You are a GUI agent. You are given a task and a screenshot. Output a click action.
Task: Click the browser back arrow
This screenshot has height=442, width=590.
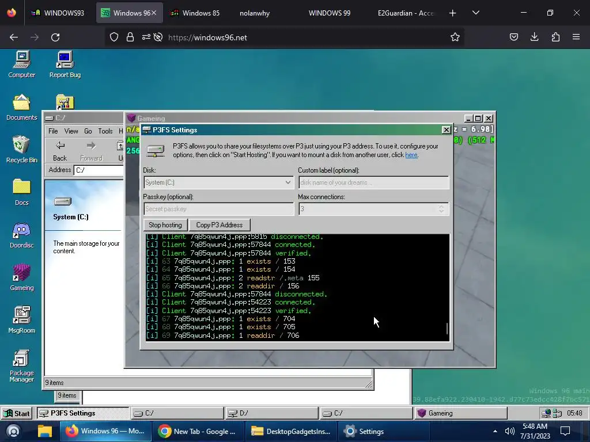pos(14,37)
